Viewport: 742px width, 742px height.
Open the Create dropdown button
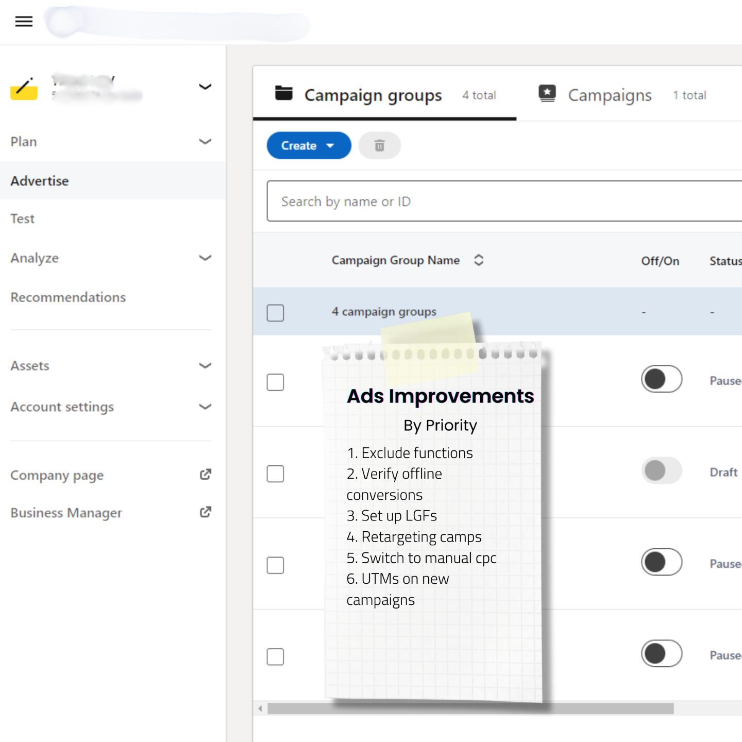[x=308, y=146]
